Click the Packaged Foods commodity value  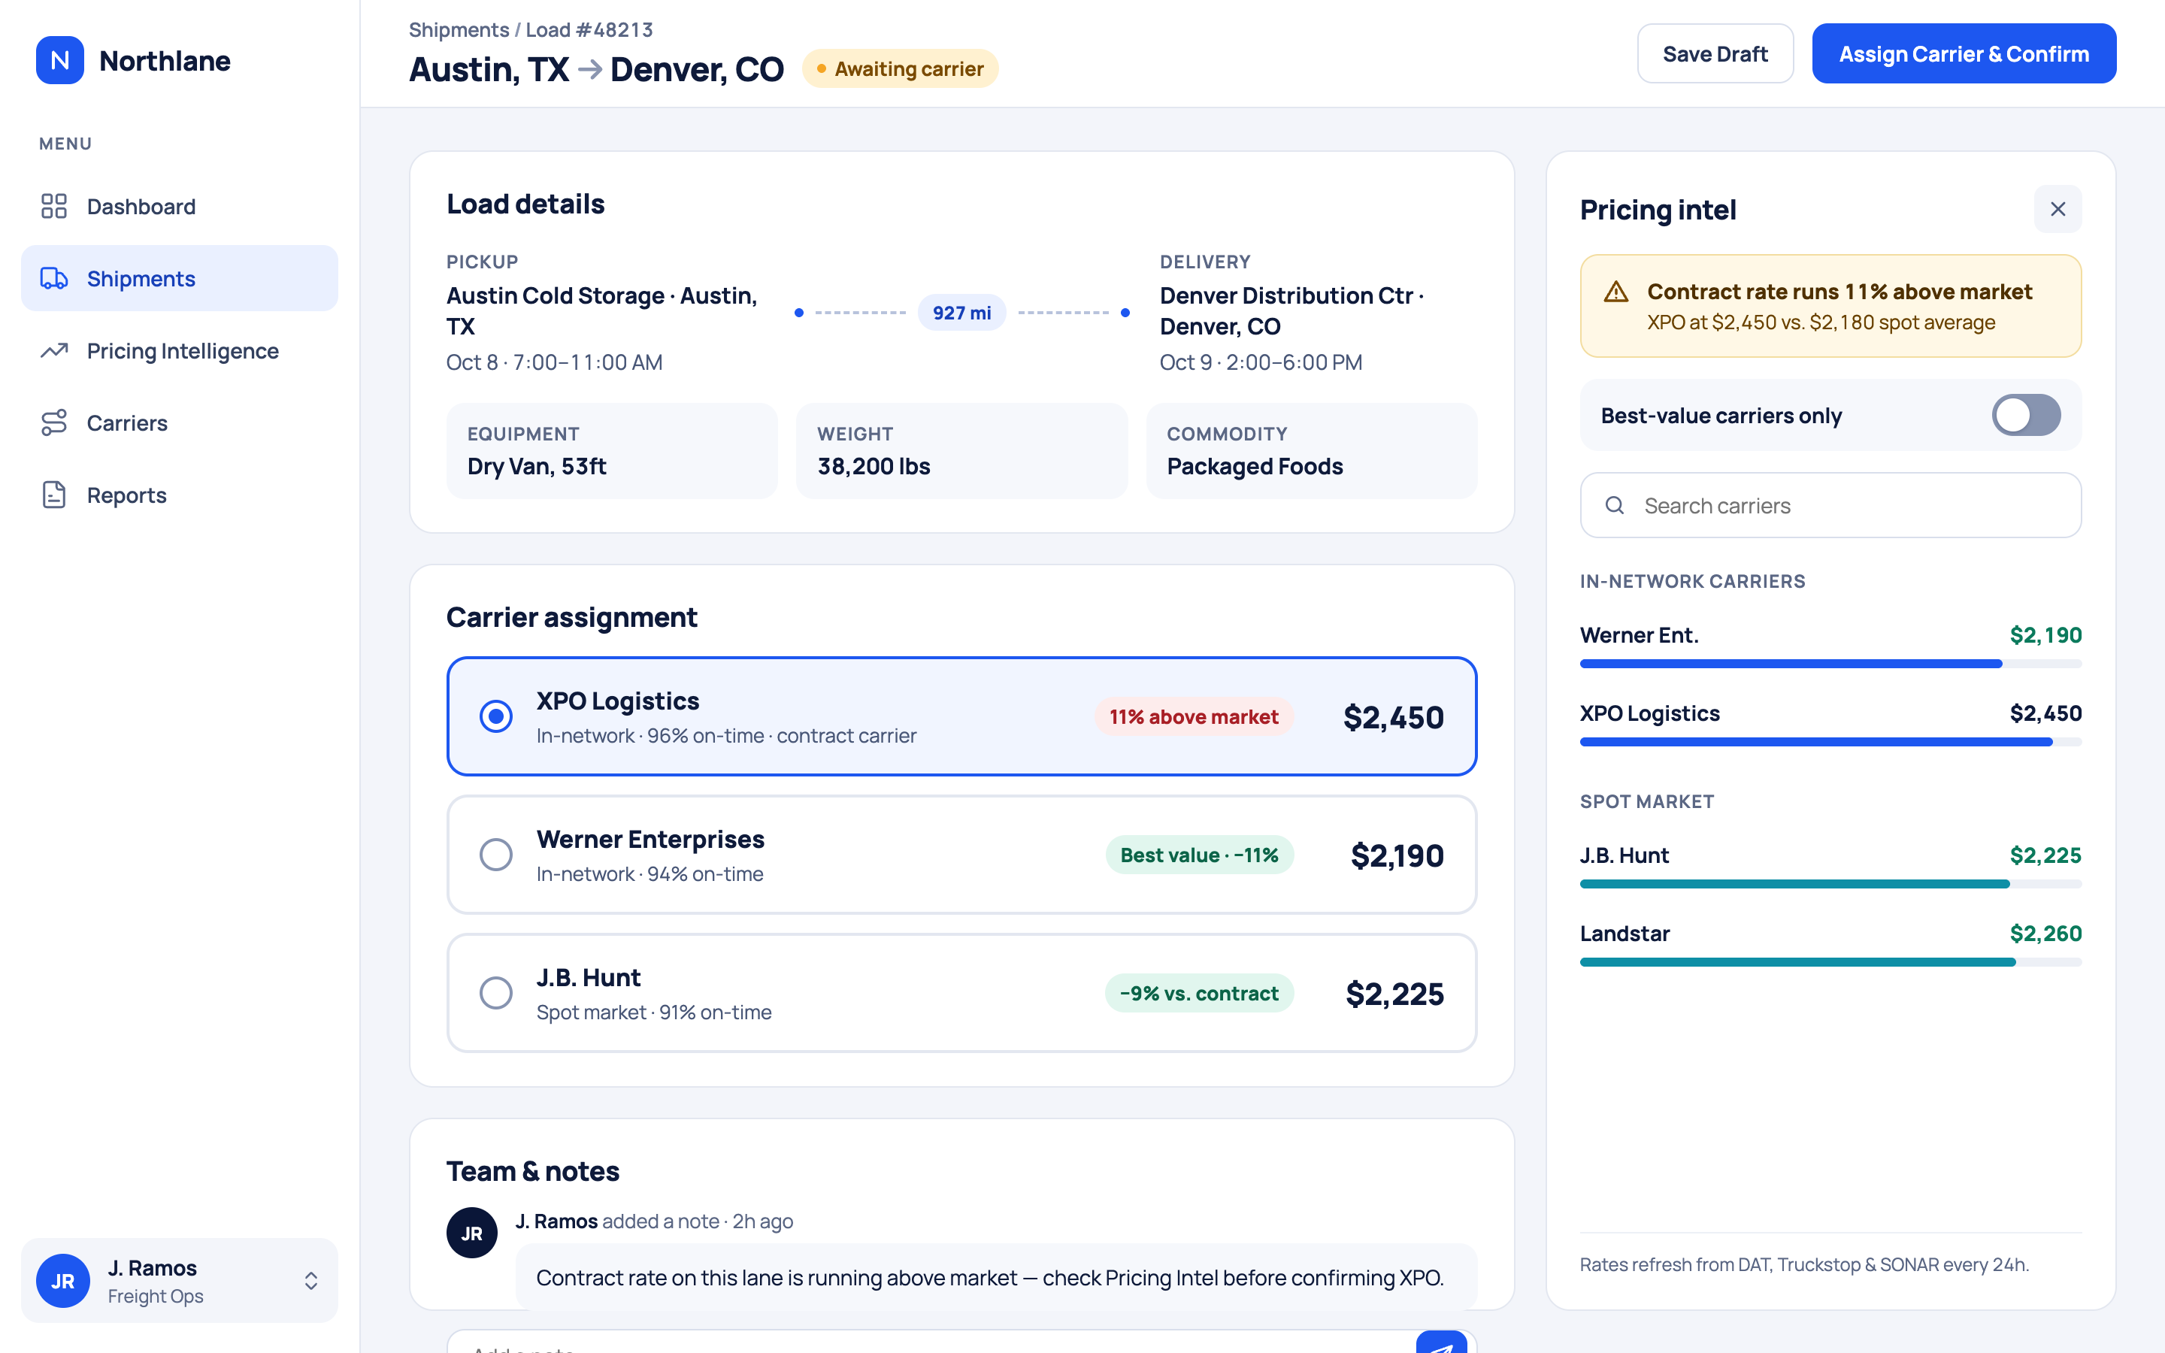point(1254,466)
